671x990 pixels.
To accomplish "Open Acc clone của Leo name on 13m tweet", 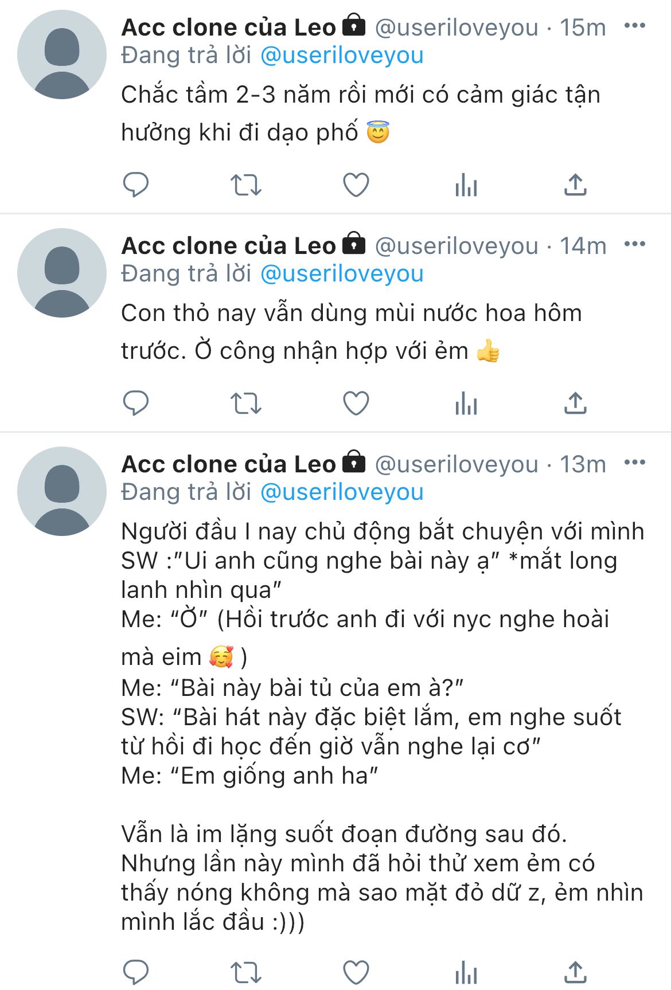I will coord(228,464).
